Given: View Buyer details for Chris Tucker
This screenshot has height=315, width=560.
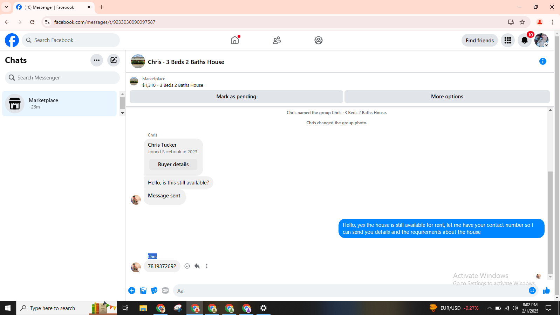Looking at the screenshot, I should (173, 164).
